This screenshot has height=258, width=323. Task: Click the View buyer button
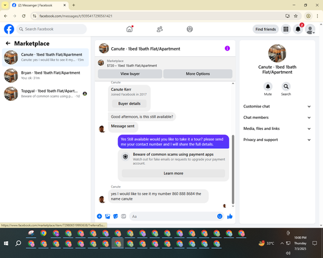tap(130, 74)
